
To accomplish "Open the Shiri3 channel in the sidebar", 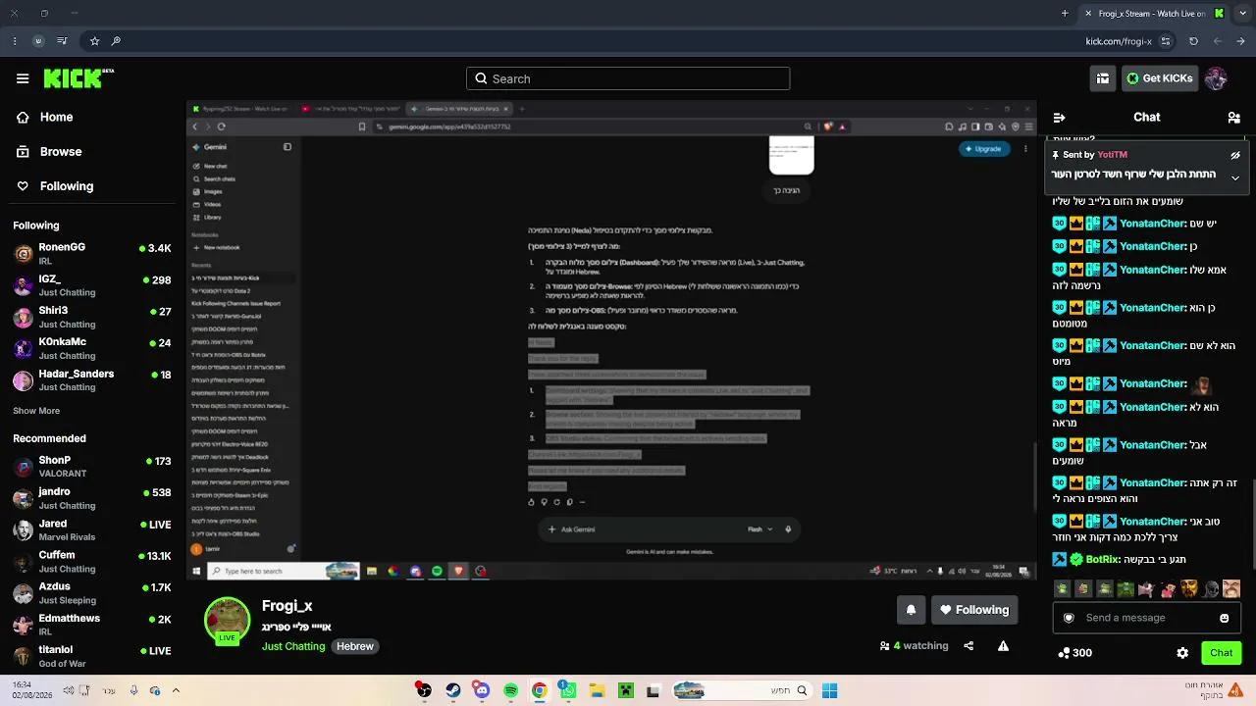I will [93, 317].
